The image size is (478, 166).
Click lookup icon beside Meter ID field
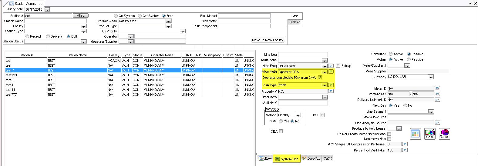pyautogui.click(x=437, y=88)
